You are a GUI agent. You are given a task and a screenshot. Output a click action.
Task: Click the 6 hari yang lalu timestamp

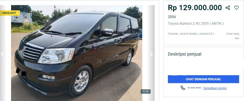coord(233,36)
